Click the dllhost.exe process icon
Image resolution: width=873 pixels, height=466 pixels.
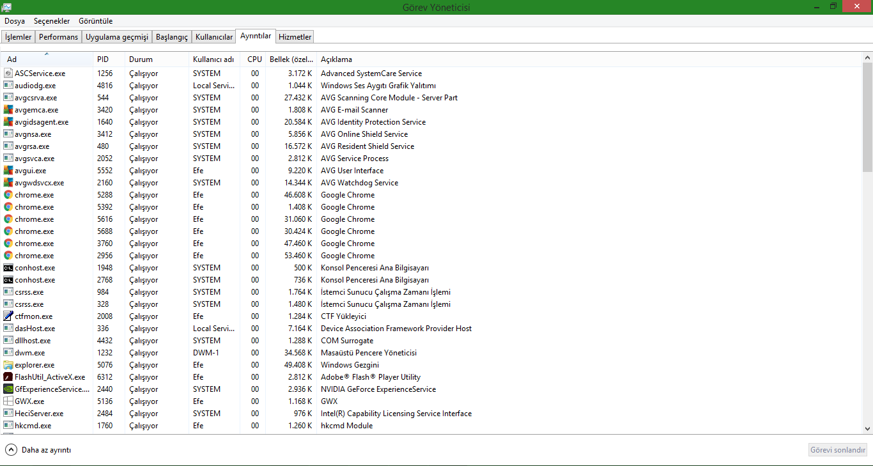click(8, 341)
